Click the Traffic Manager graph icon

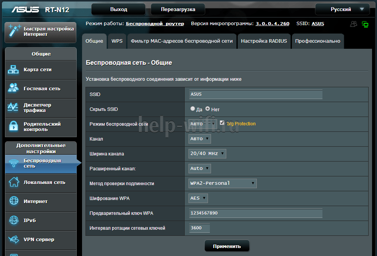coord(14,107)
